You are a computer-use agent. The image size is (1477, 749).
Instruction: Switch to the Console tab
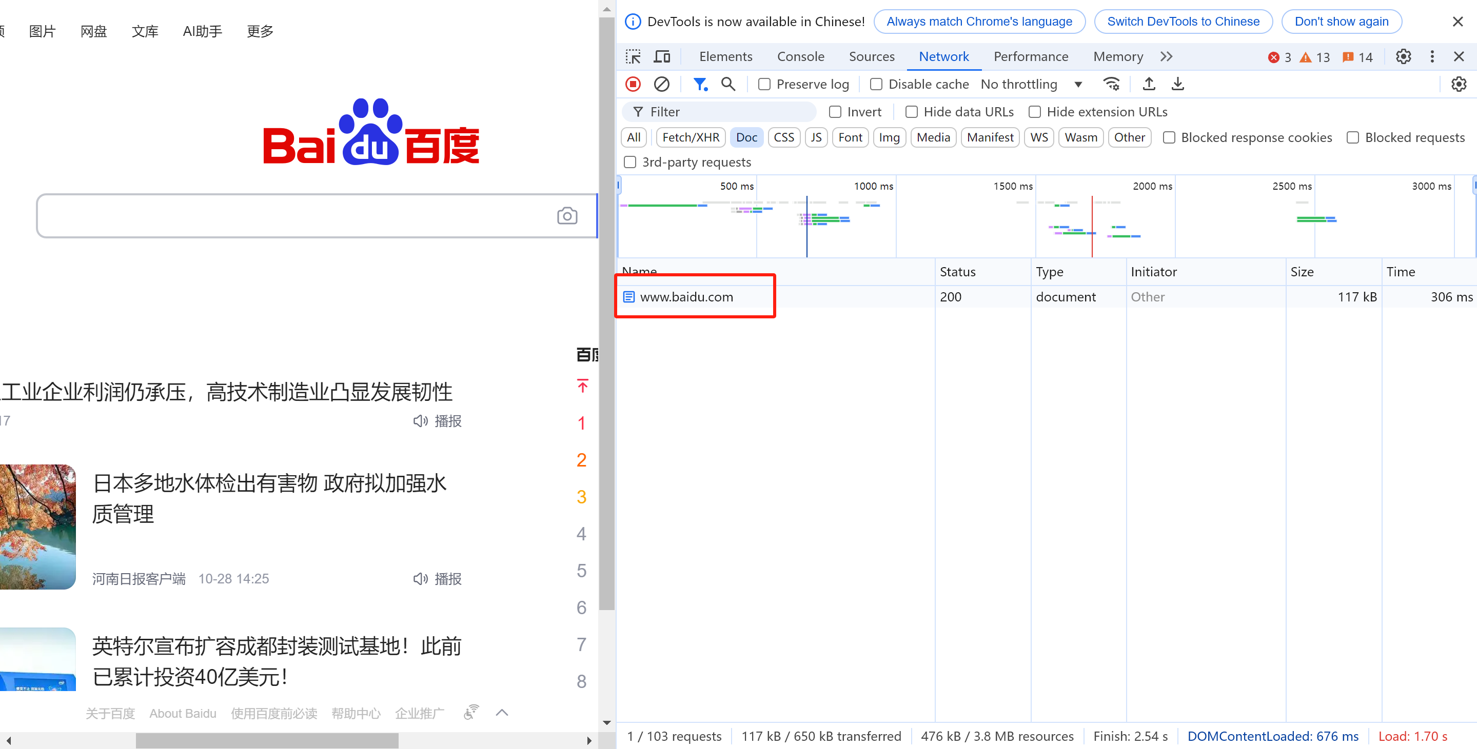tap(800, 56)
